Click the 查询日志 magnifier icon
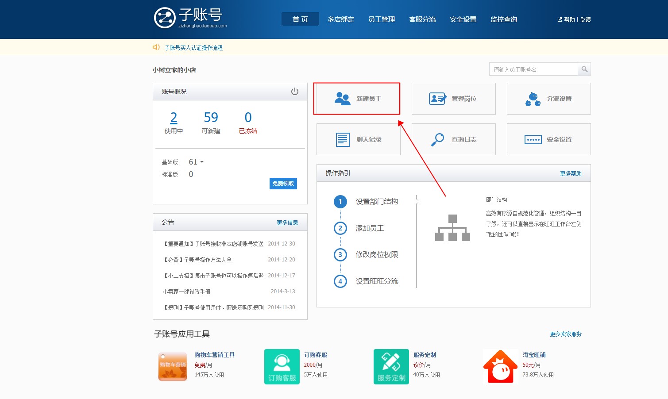The image size is (668, 399). (x=437, y=139)
